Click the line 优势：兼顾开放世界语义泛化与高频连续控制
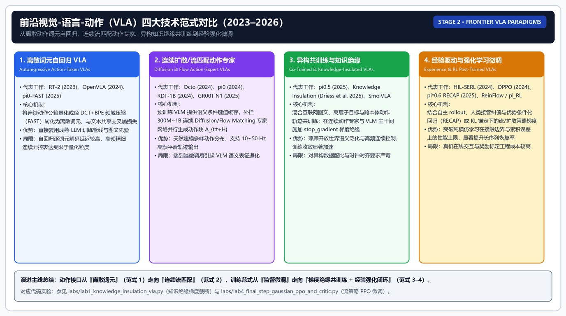566x316 pixels. pyautogui.click(x=343, y=139)
